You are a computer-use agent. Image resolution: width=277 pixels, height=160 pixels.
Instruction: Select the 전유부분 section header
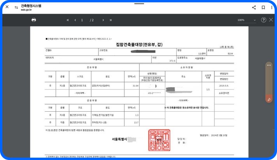click(x=92, y=67)
